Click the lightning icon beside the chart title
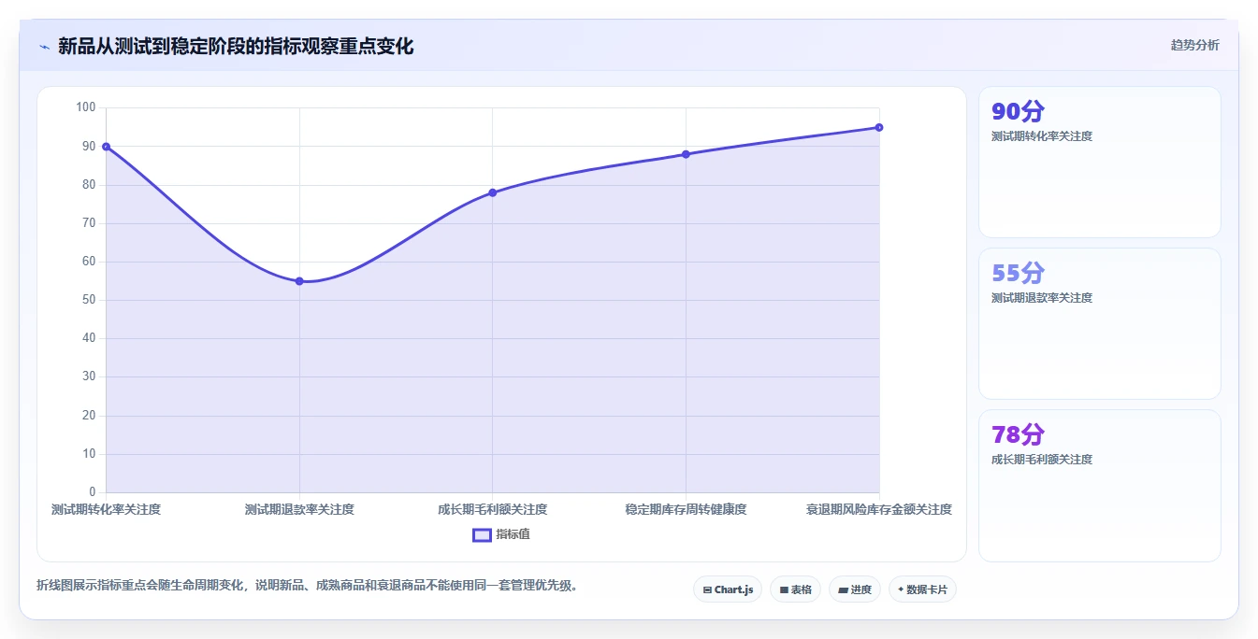The image size is (1258, 639). click(44, 47)
